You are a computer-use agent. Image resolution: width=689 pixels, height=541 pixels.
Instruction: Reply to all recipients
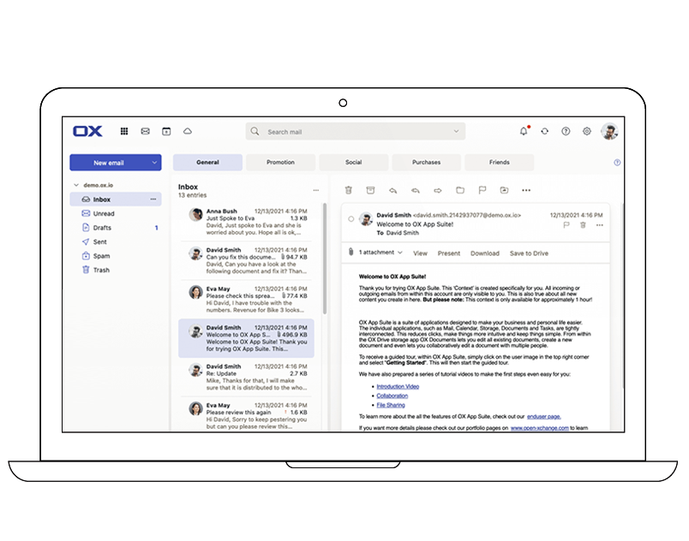[x=416, y=190]
